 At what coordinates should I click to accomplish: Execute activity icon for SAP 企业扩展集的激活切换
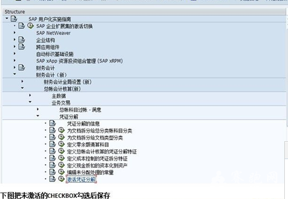(x=30, y=26)
